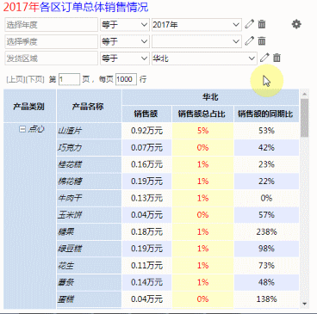Image resolution: width=317 pixels, height=314 pixels.
Task: Open the 2017年 year value dropdown
Action: (196, 25)
